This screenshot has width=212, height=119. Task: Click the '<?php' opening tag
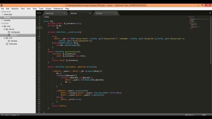coord(46,17)
